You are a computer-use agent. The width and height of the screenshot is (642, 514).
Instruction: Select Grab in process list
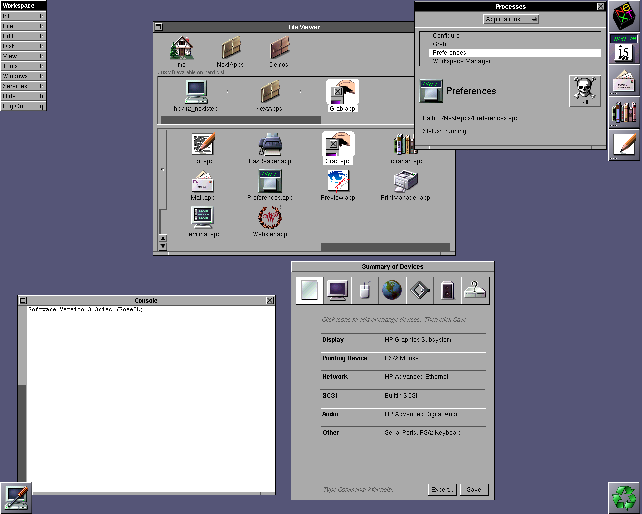click(x=516, y=44)
